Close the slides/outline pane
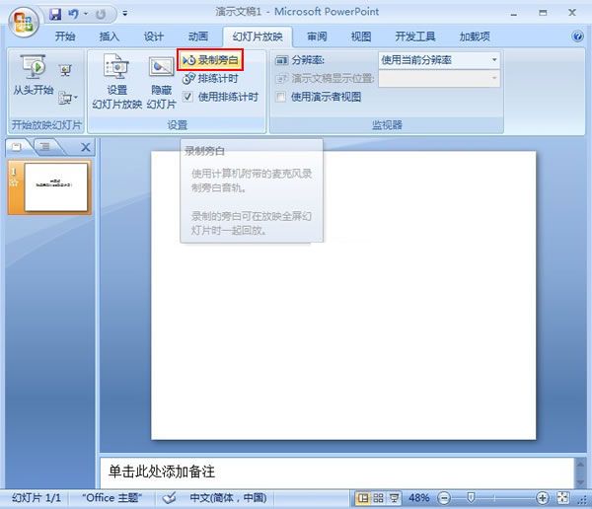Image resolution: width=592 pixels, height=509 pixels. tap(86, 147)
